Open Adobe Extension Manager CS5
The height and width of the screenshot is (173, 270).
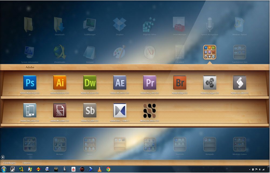point(210,82)
